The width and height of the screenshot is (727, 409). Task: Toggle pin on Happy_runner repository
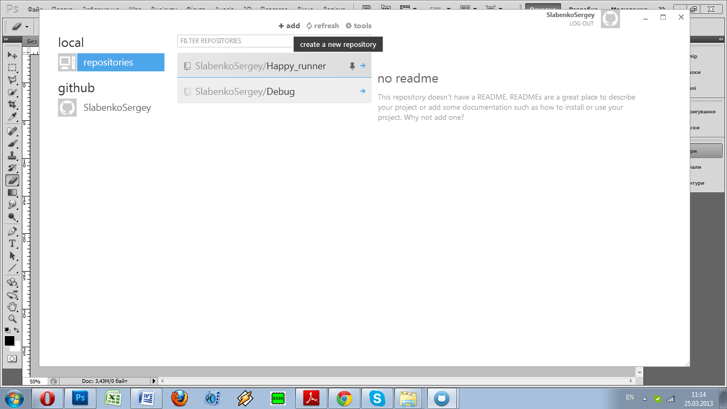coord(352,66)
